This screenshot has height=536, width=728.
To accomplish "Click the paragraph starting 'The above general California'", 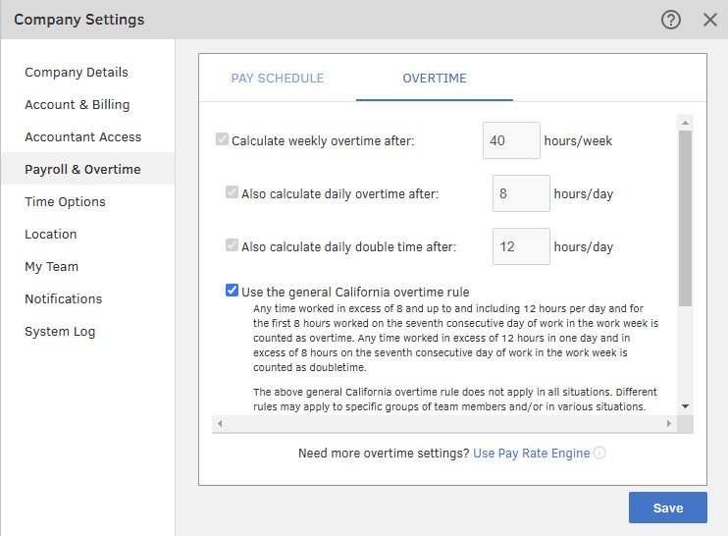I will 455,399.
